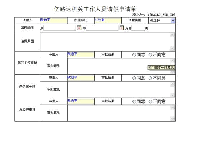Click the 所属部门 field showing 办公室
The image size is (198, 149).
(108, 21)
